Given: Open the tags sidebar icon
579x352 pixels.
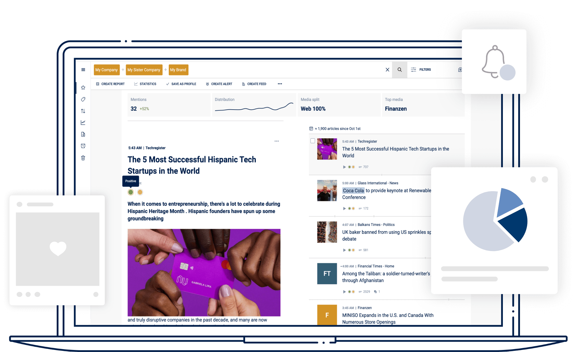Looking at the screenshot, I should pyautogui.click(x=83, y=99).
